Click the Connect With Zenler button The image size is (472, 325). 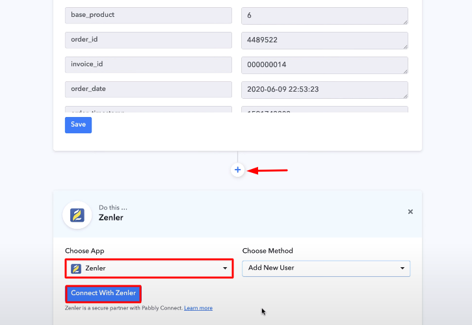[x=103, y=294]
